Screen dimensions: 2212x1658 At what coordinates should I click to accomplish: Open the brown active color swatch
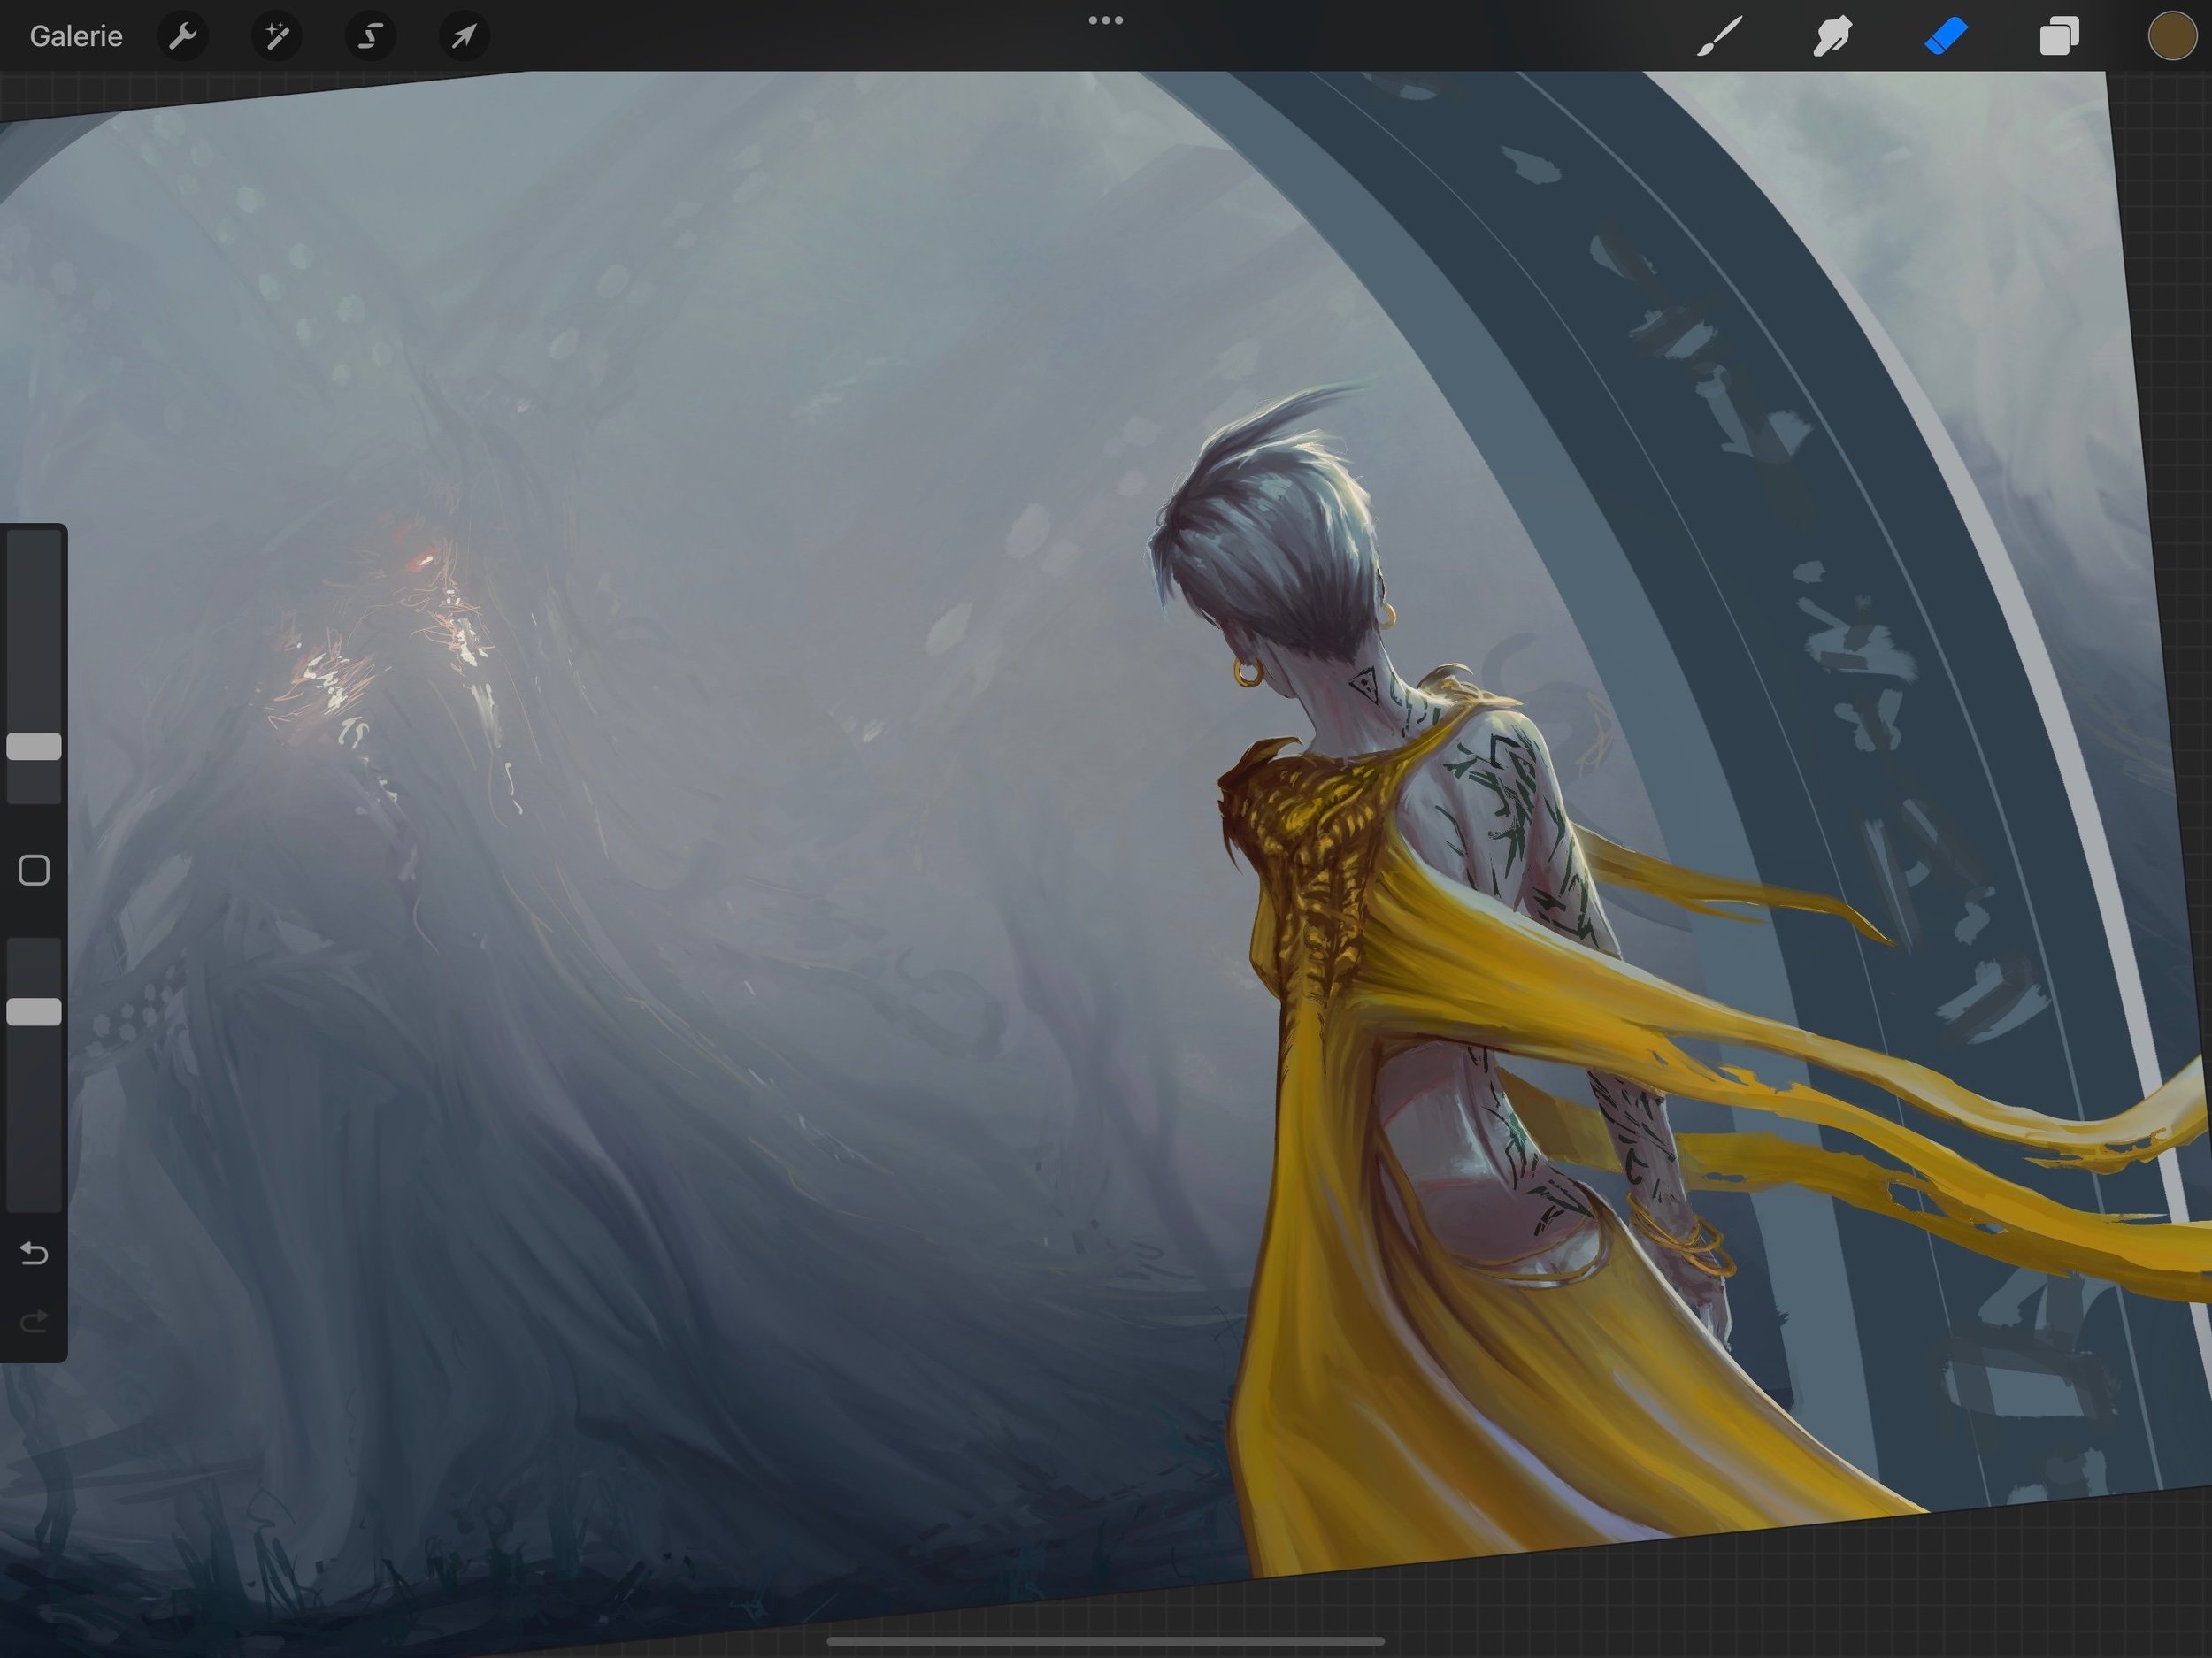pos(2171,36)
